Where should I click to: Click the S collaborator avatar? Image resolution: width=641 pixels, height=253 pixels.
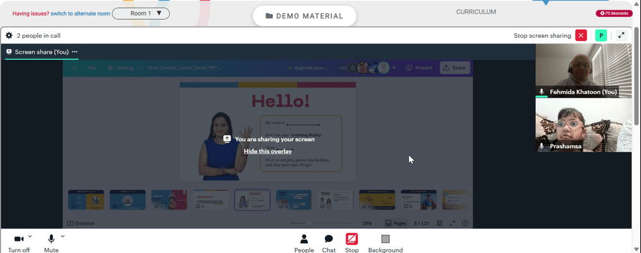[353, 68]
